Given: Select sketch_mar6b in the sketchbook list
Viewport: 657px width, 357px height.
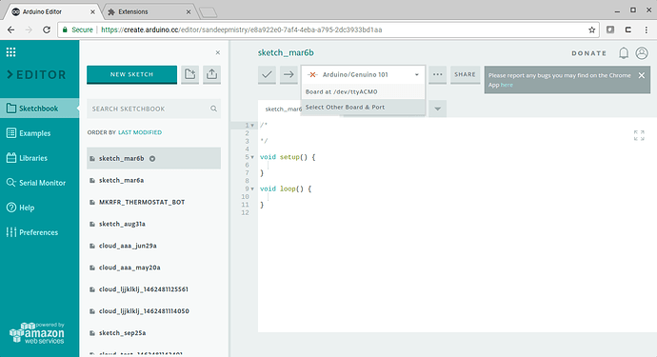Looking at the screenshot, I should [x=153, y=158].
